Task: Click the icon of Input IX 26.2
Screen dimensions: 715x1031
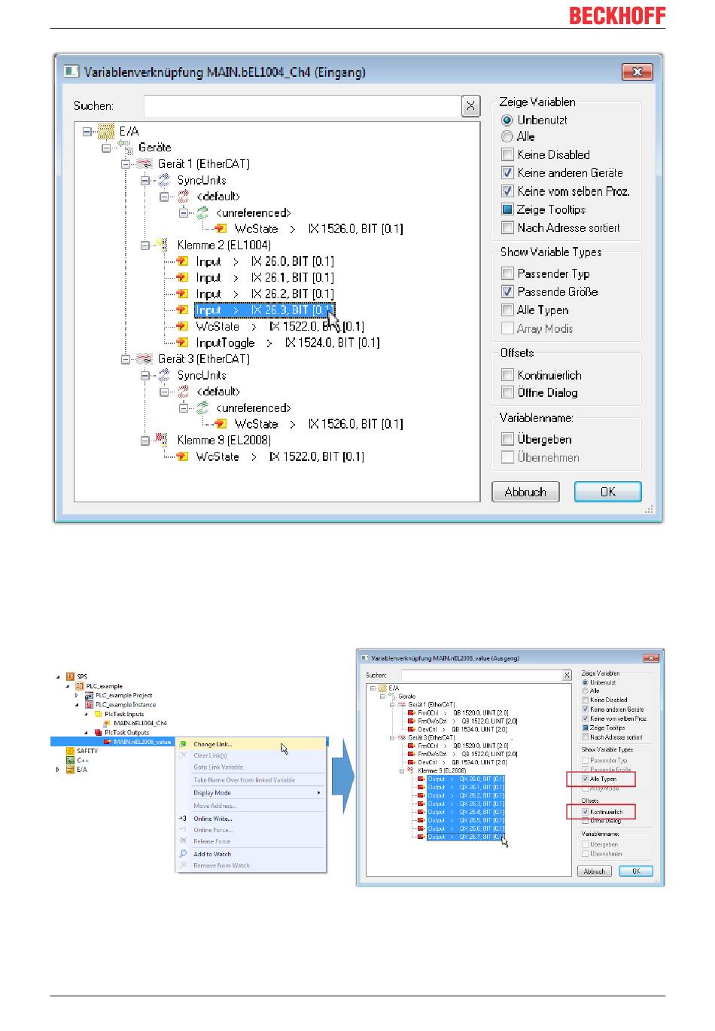Action: coord(182,294)
